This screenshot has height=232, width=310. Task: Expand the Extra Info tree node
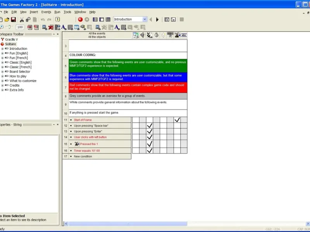(x=2, y=90)
